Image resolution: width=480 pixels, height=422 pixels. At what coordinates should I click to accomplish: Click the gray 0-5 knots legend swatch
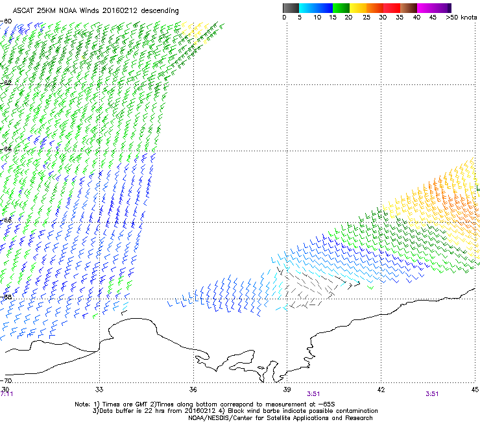[291, 8]
